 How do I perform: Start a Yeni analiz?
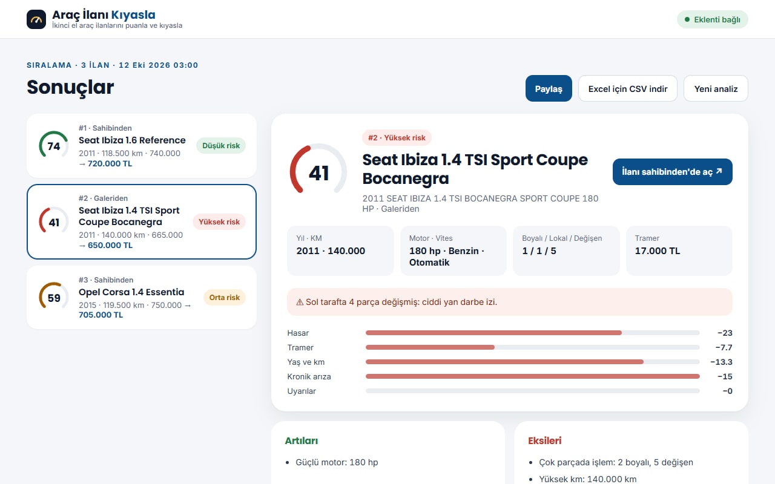(716, 88)
